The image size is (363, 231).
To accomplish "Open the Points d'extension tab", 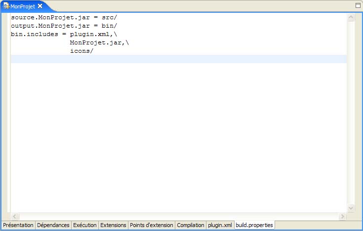I will [x=152, y=225].
